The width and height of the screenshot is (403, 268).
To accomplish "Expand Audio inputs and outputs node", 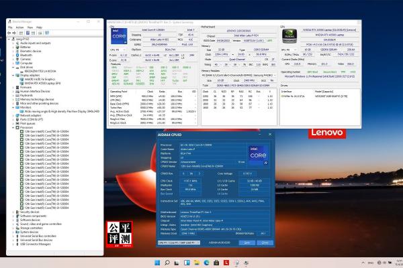I will pyautogui.click(x=13, y=43).
